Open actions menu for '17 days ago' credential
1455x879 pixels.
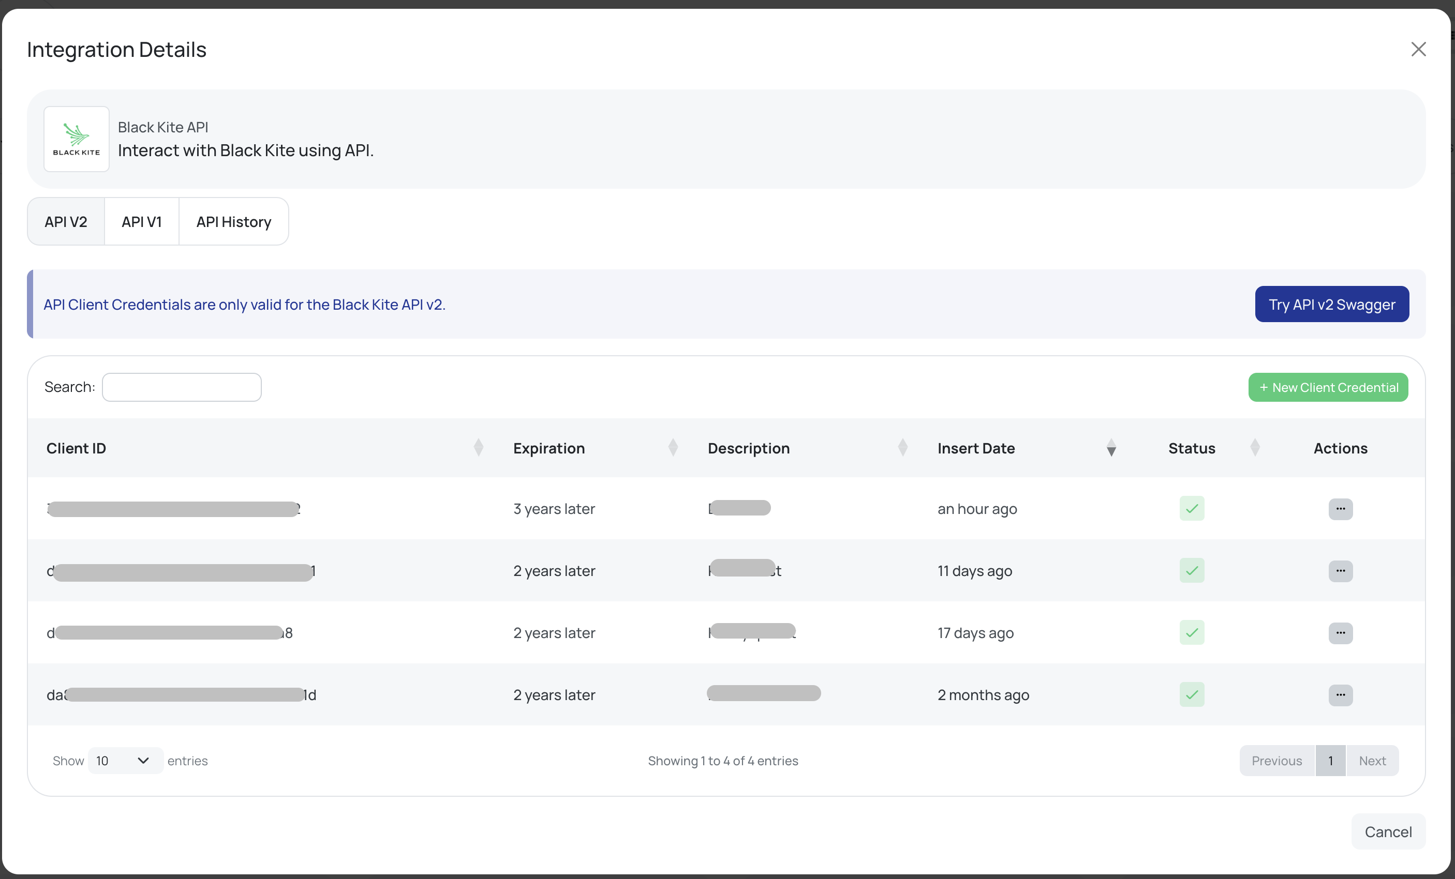[x=1340, y=632]
